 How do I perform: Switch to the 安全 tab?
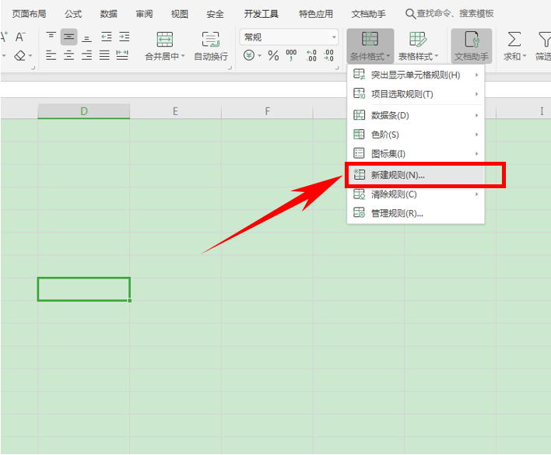tap(215, 14)
